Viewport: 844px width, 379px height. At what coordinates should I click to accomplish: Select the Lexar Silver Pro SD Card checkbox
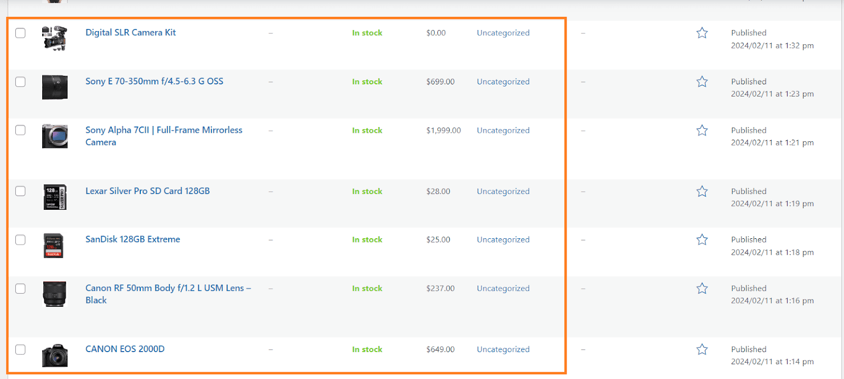[21, 191]
